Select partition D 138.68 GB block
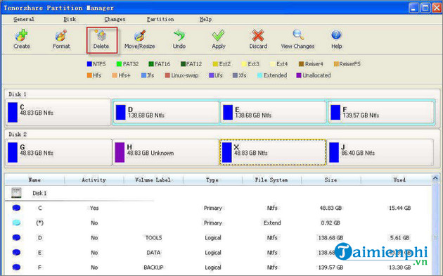Screen dimensions: 443x276 [x=166, y=112]
